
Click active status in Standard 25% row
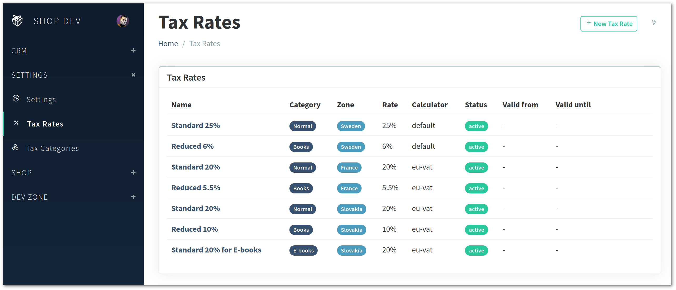(x=476, y=126)
